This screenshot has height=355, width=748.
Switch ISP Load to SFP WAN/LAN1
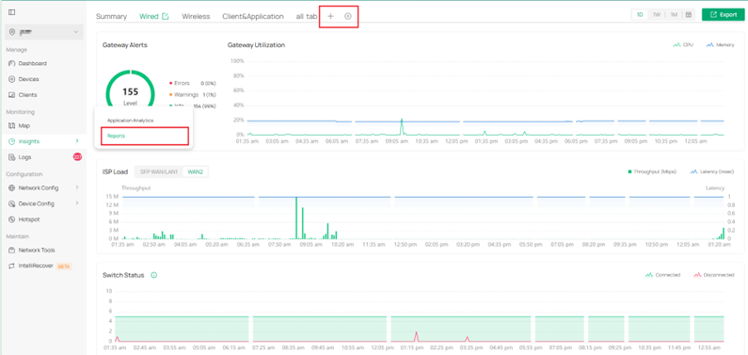coord(158,171)
